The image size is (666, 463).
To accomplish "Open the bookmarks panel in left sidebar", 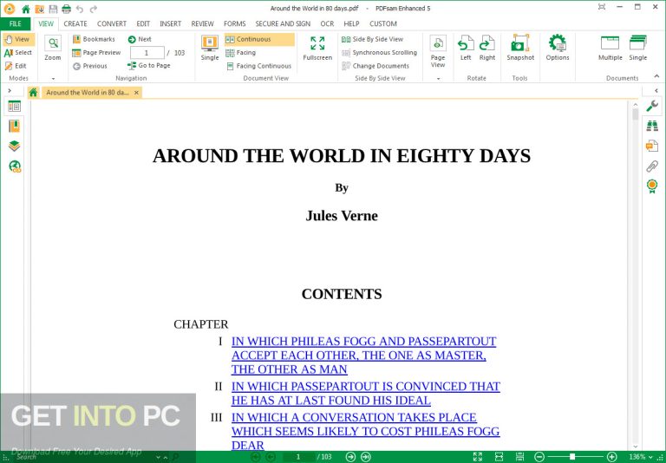I will pos(14,127).
